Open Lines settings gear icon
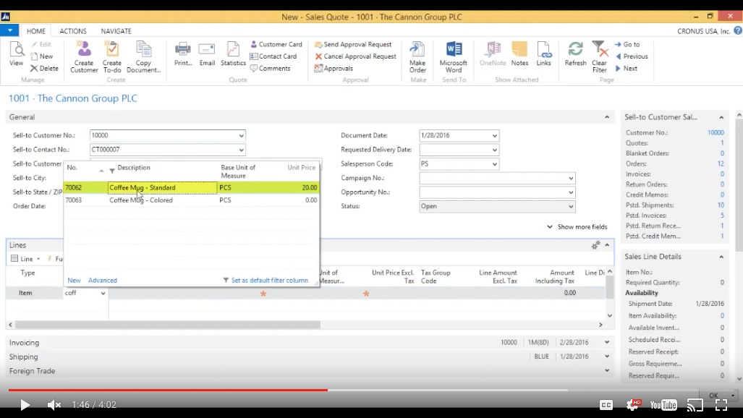This screenshot has width=743, height=418. tap(595, 245)
